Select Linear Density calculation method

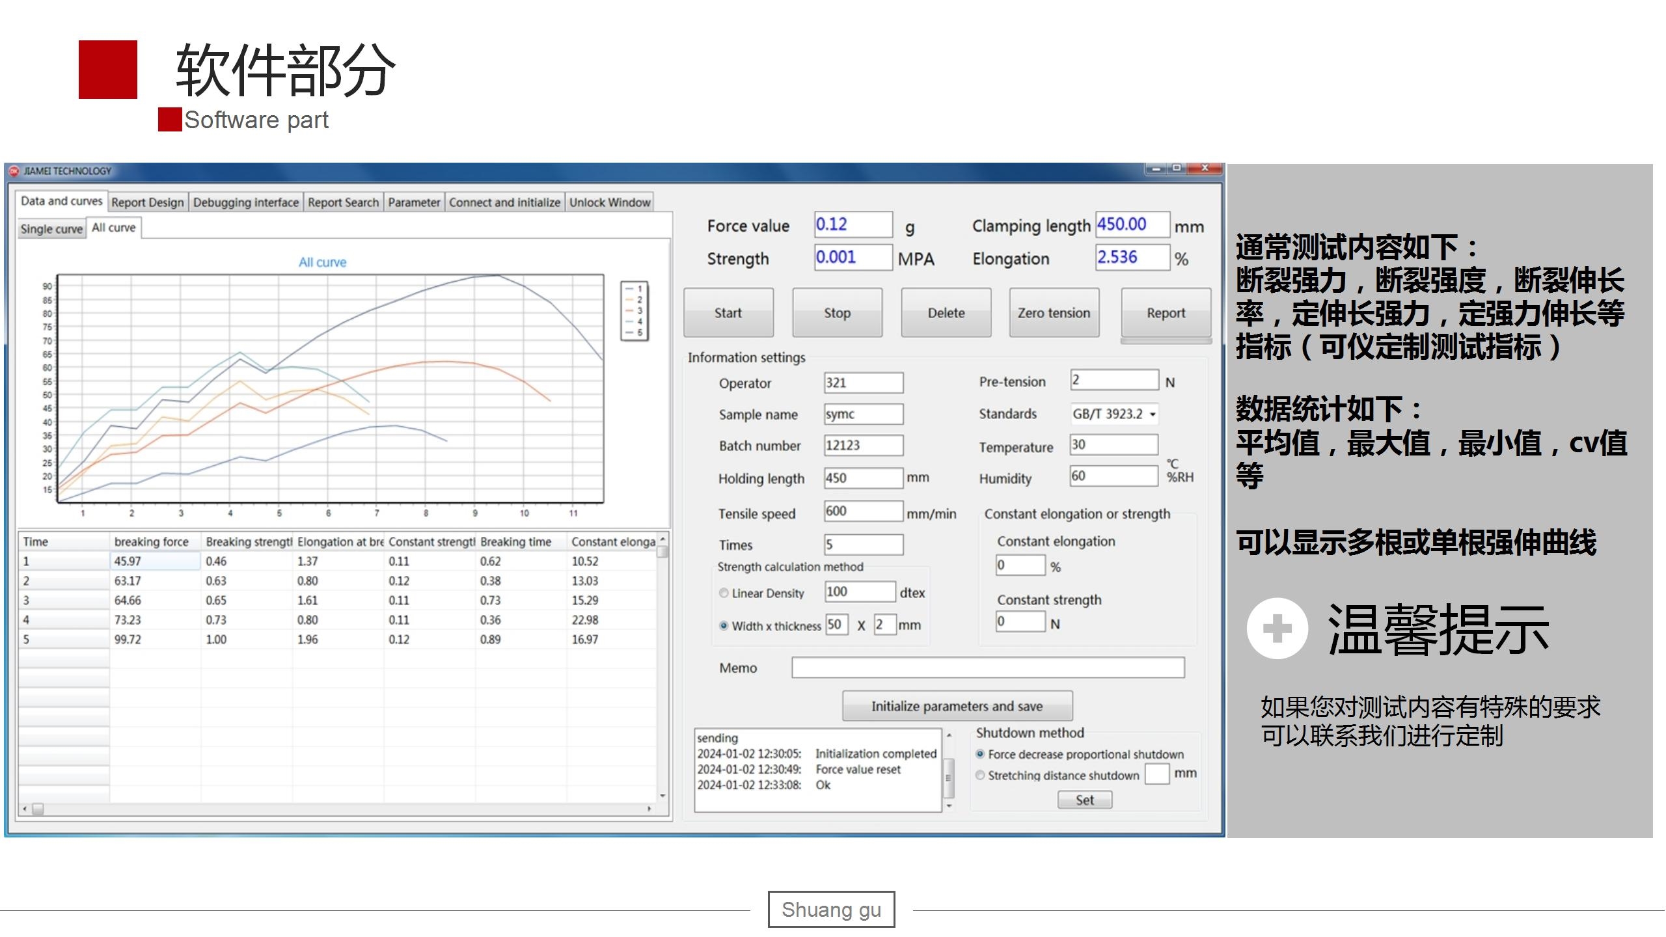tap(724, 593)
